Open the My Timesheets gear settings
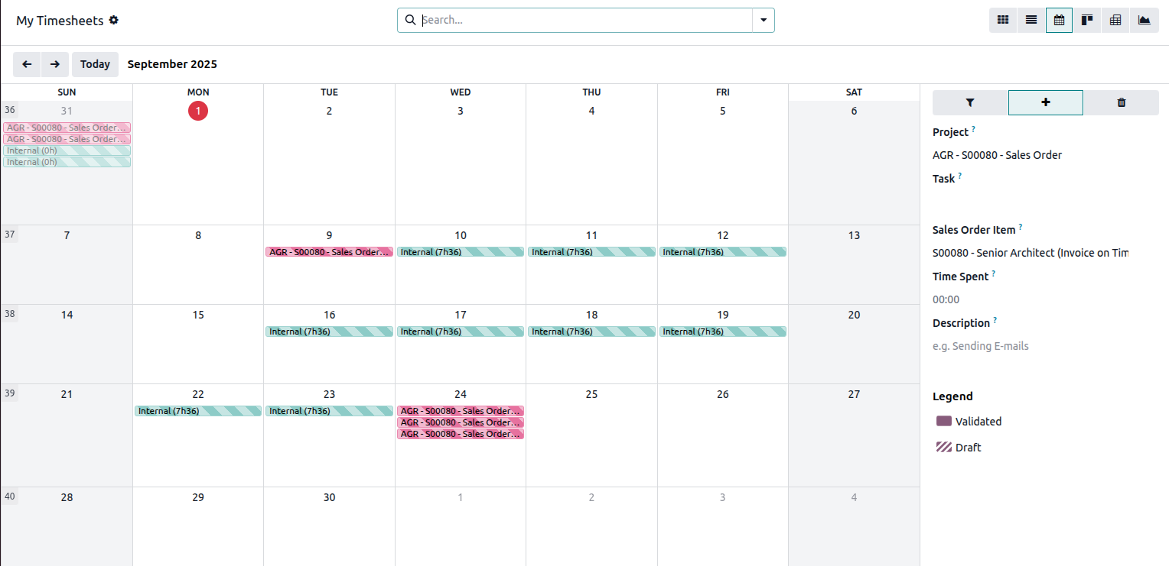This screenshot has height=566, width=1169. 114,20
